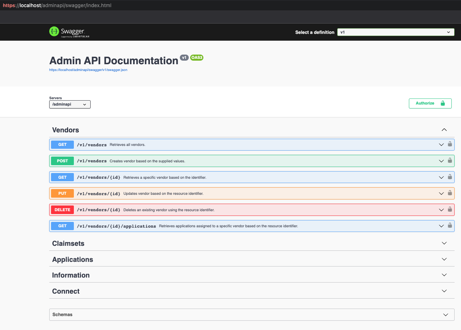Open the Information section heading
This screenshot has height=330, width=461.
[71, 275]
